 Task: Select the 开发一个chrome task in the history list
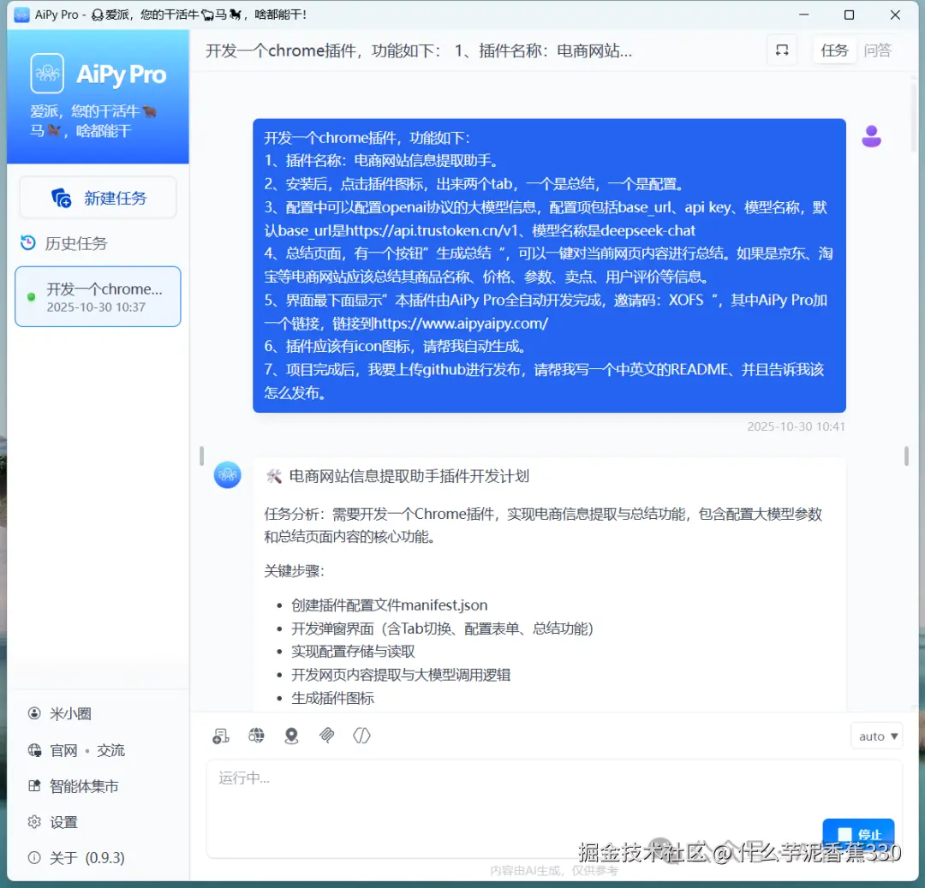[97, 296]
